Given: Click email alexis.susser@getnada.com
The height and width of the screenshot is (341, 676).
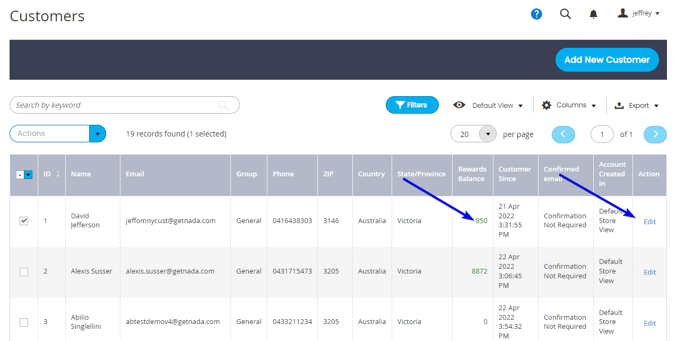Looking at the screenshot, I should (x=170, y=271).
